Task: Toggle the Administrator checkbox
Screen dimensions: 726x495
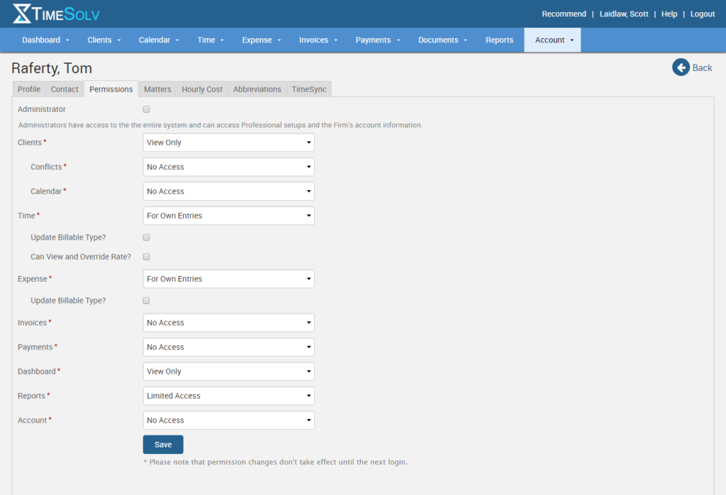Action: click(146, 109)
